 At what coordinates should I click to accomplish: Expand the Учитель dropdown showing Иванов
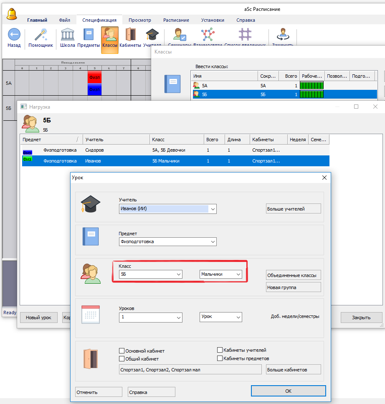pos(213,209)
